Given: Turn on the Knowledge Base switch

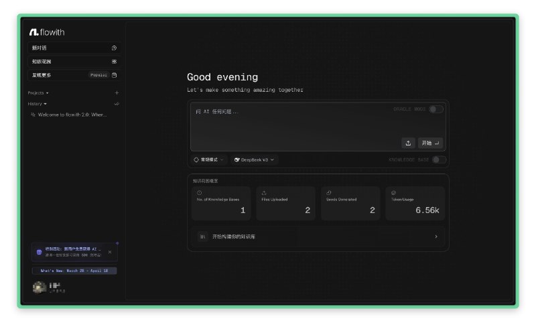Looking at the screenshot, I should tap(439, 159).
